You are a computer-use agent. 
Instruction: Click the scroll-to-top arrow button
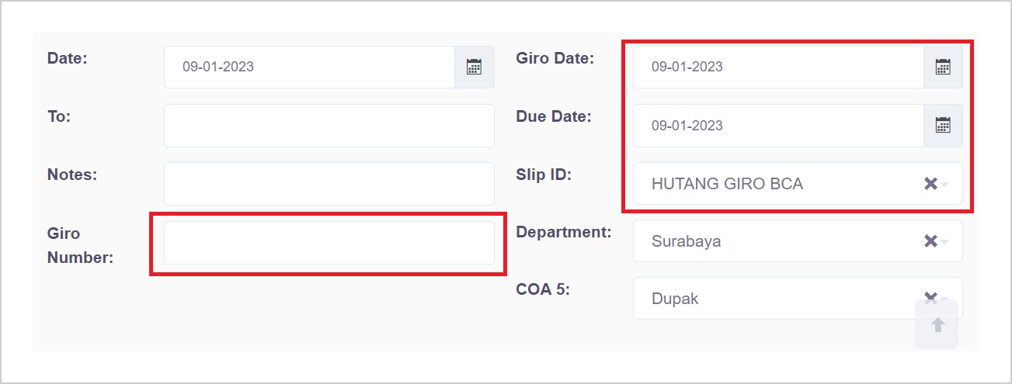coord(937,326)
